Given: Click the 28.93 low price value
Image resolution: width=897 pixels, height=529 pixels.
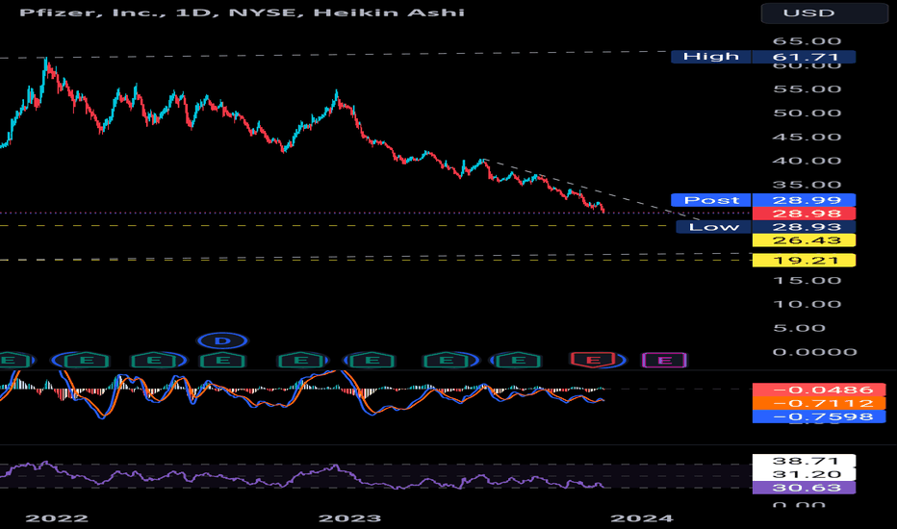Looking at the screenshot, I should point(805,227).
